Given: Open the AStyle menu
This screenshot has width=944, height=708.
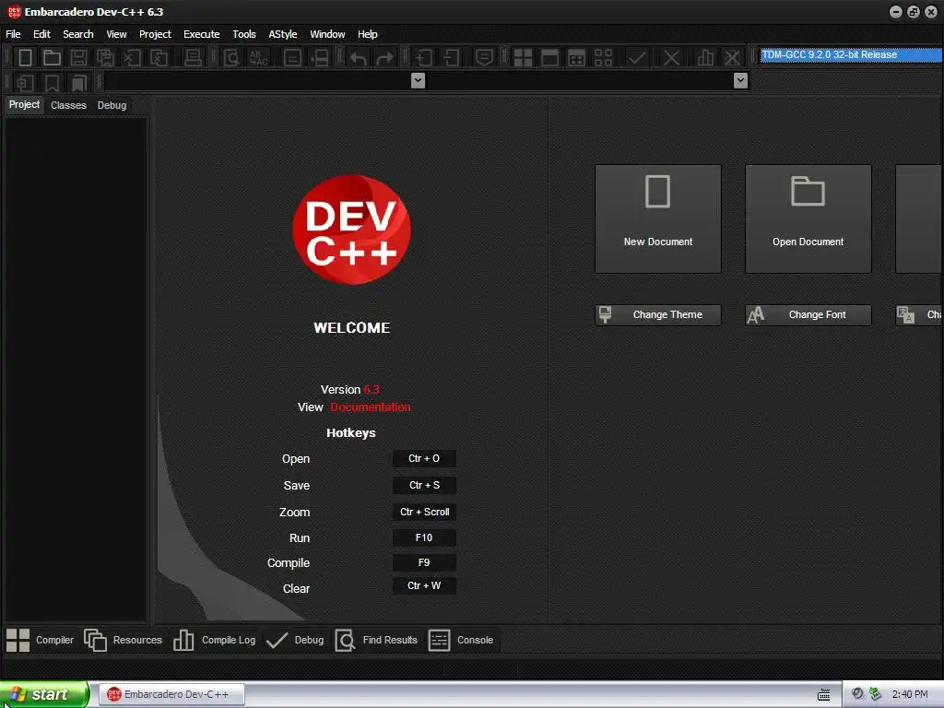Looking at the screenshot, I should 283,34.
